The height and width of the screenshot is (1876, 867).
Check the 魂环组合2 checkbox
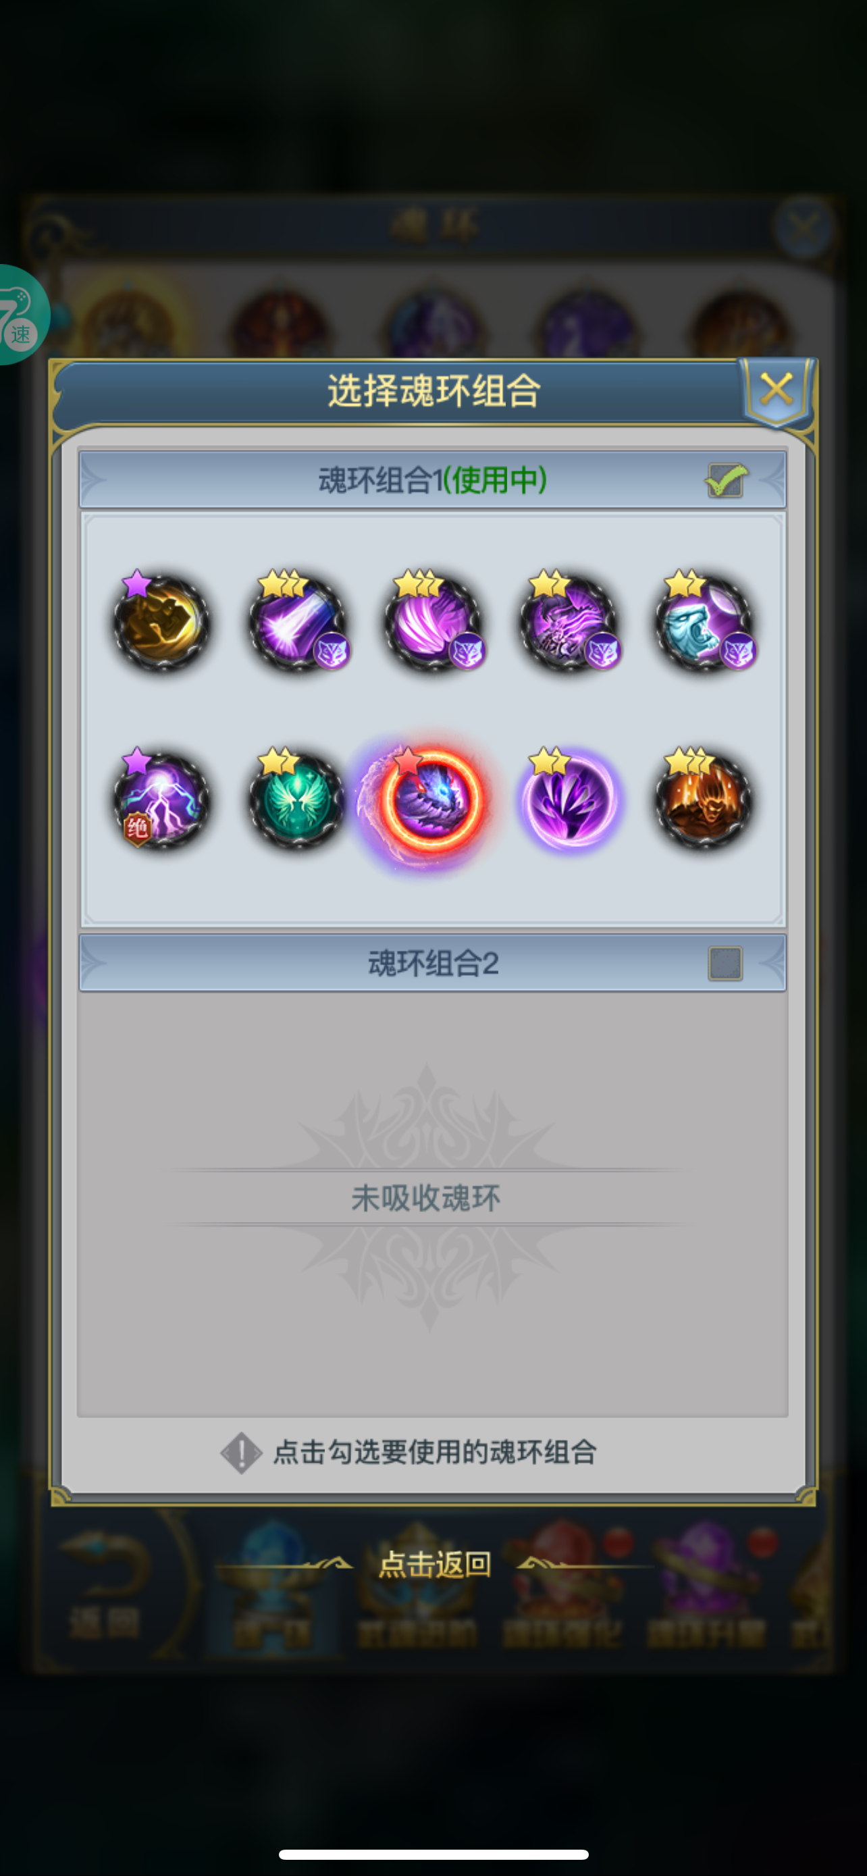[x=725, y=964]
